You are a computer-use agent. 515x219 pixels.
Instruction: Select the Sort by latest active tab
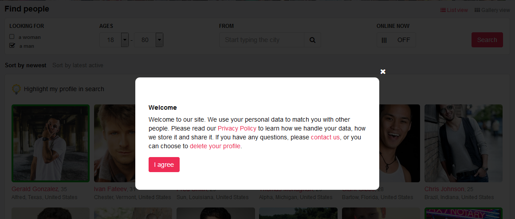click(78, 65)
